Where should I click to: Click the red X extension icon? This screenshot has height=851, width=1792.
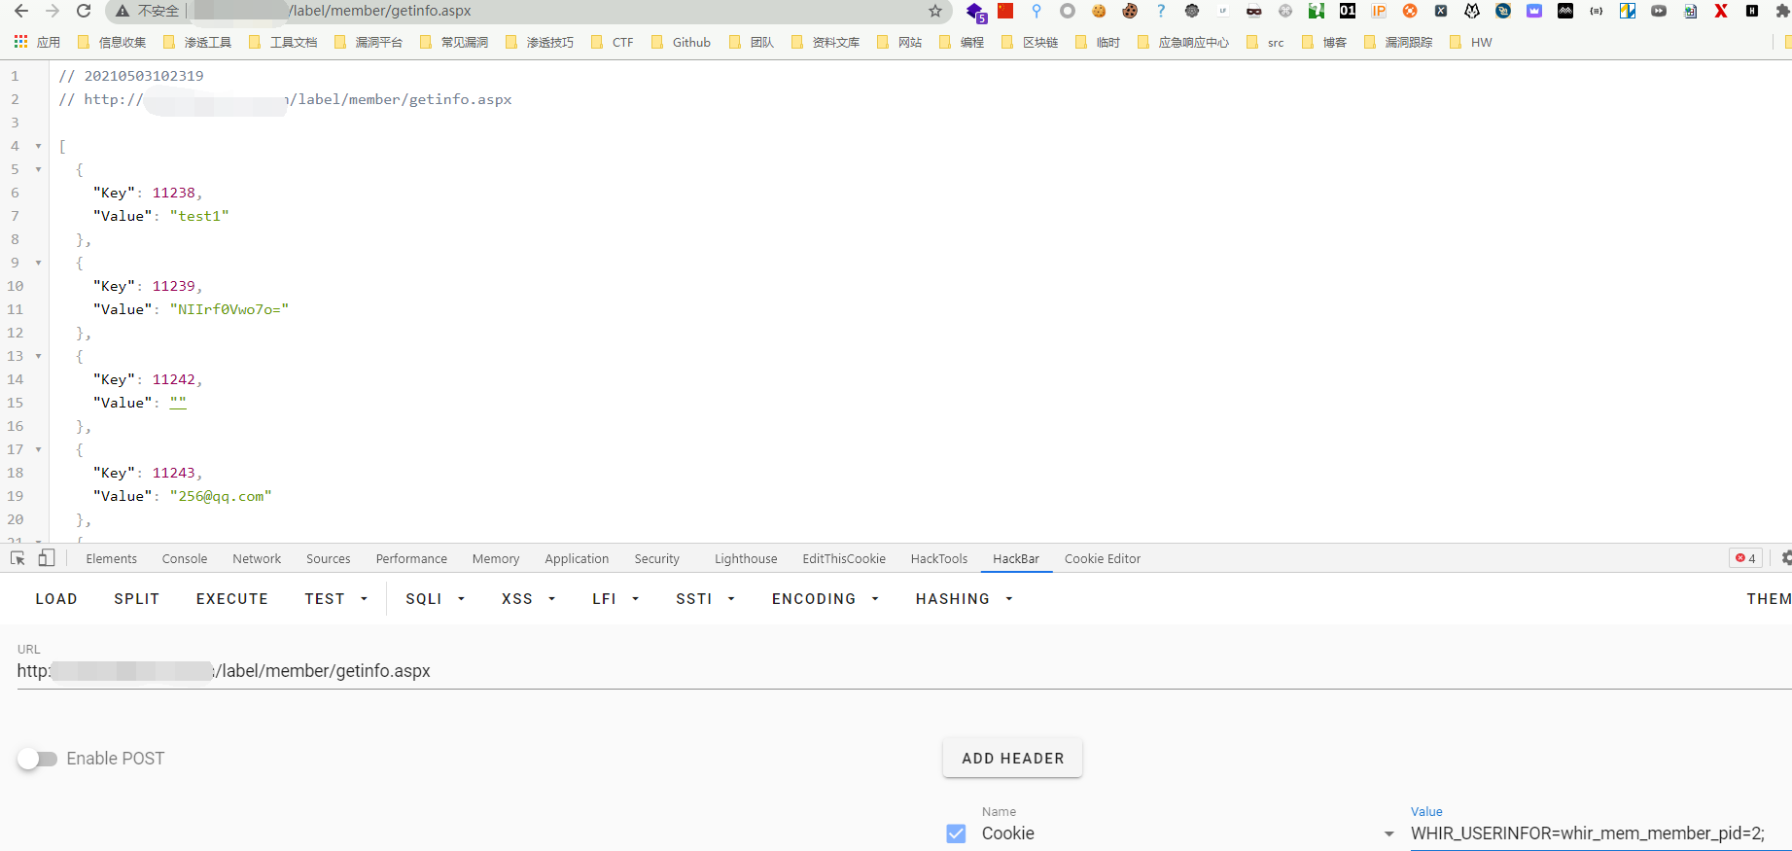coord(1720,11)
